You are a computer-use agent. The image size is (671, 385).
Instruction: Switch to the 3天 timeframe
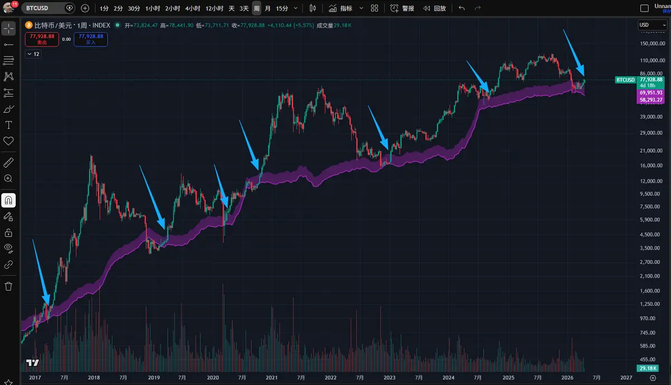(x=244, y=8)
